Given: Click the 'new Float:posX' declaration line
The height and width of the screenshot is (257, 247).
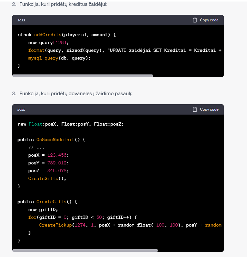Looking at the screenshot, I should 71,124.
